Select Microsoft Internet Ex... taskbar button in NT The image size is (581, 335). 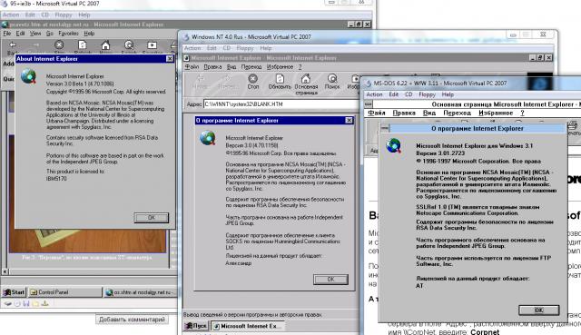pos(248,326)
